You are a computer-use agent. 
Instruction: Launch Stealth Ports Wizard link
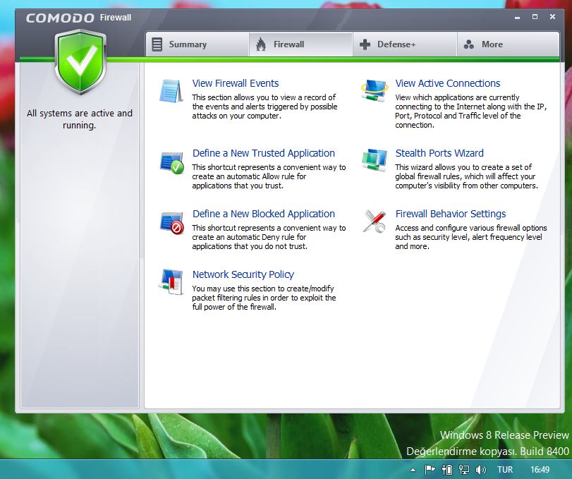(439, 153)
